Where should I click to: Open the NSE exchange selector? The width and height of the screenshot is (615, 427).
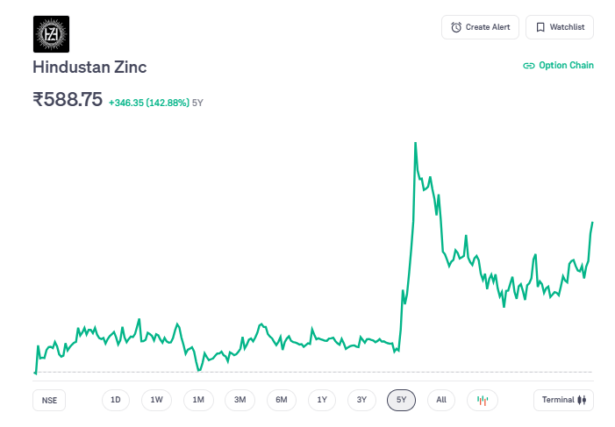pos(49,401)
